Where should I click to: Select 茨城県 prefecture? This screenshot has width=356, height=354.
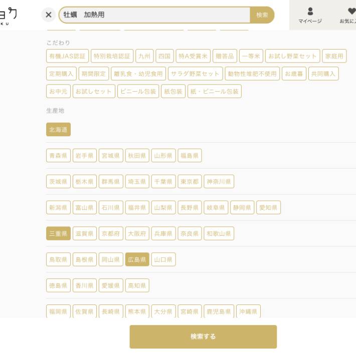58,181
